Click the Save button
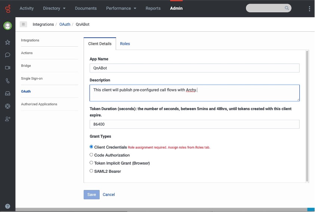The width and height of the screenshot is (315, 212). [91, 194]
